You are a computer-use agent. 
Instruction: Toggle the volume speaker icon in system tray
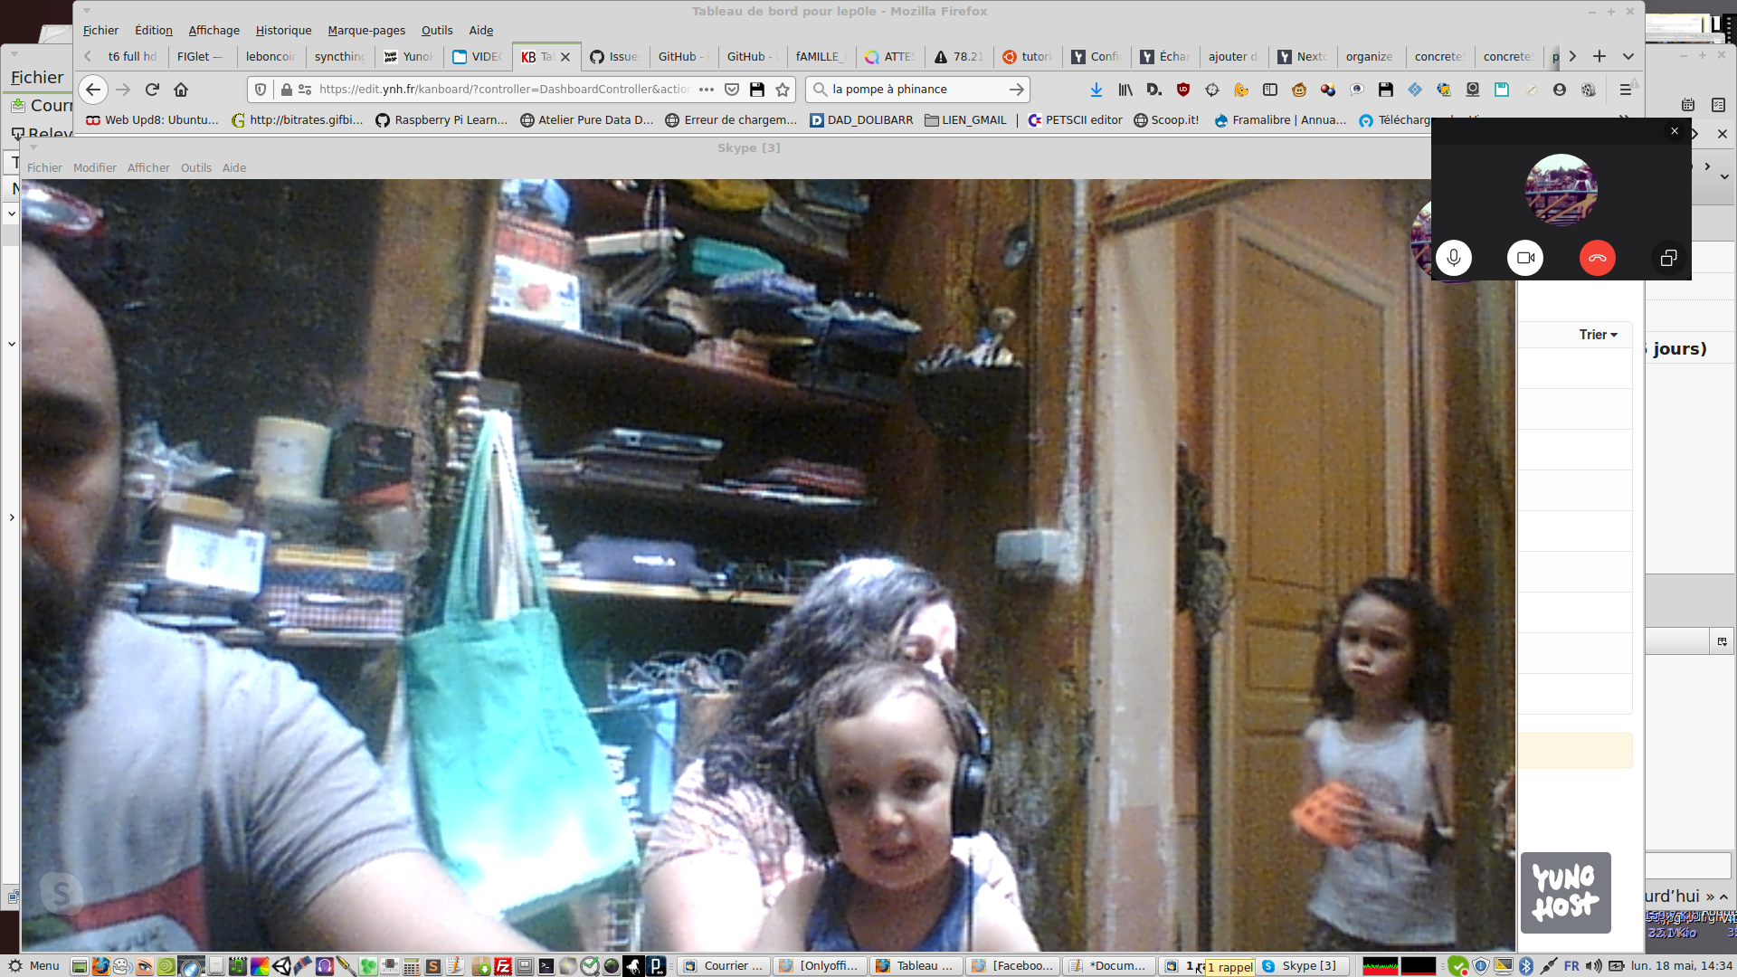[1593, 965]
